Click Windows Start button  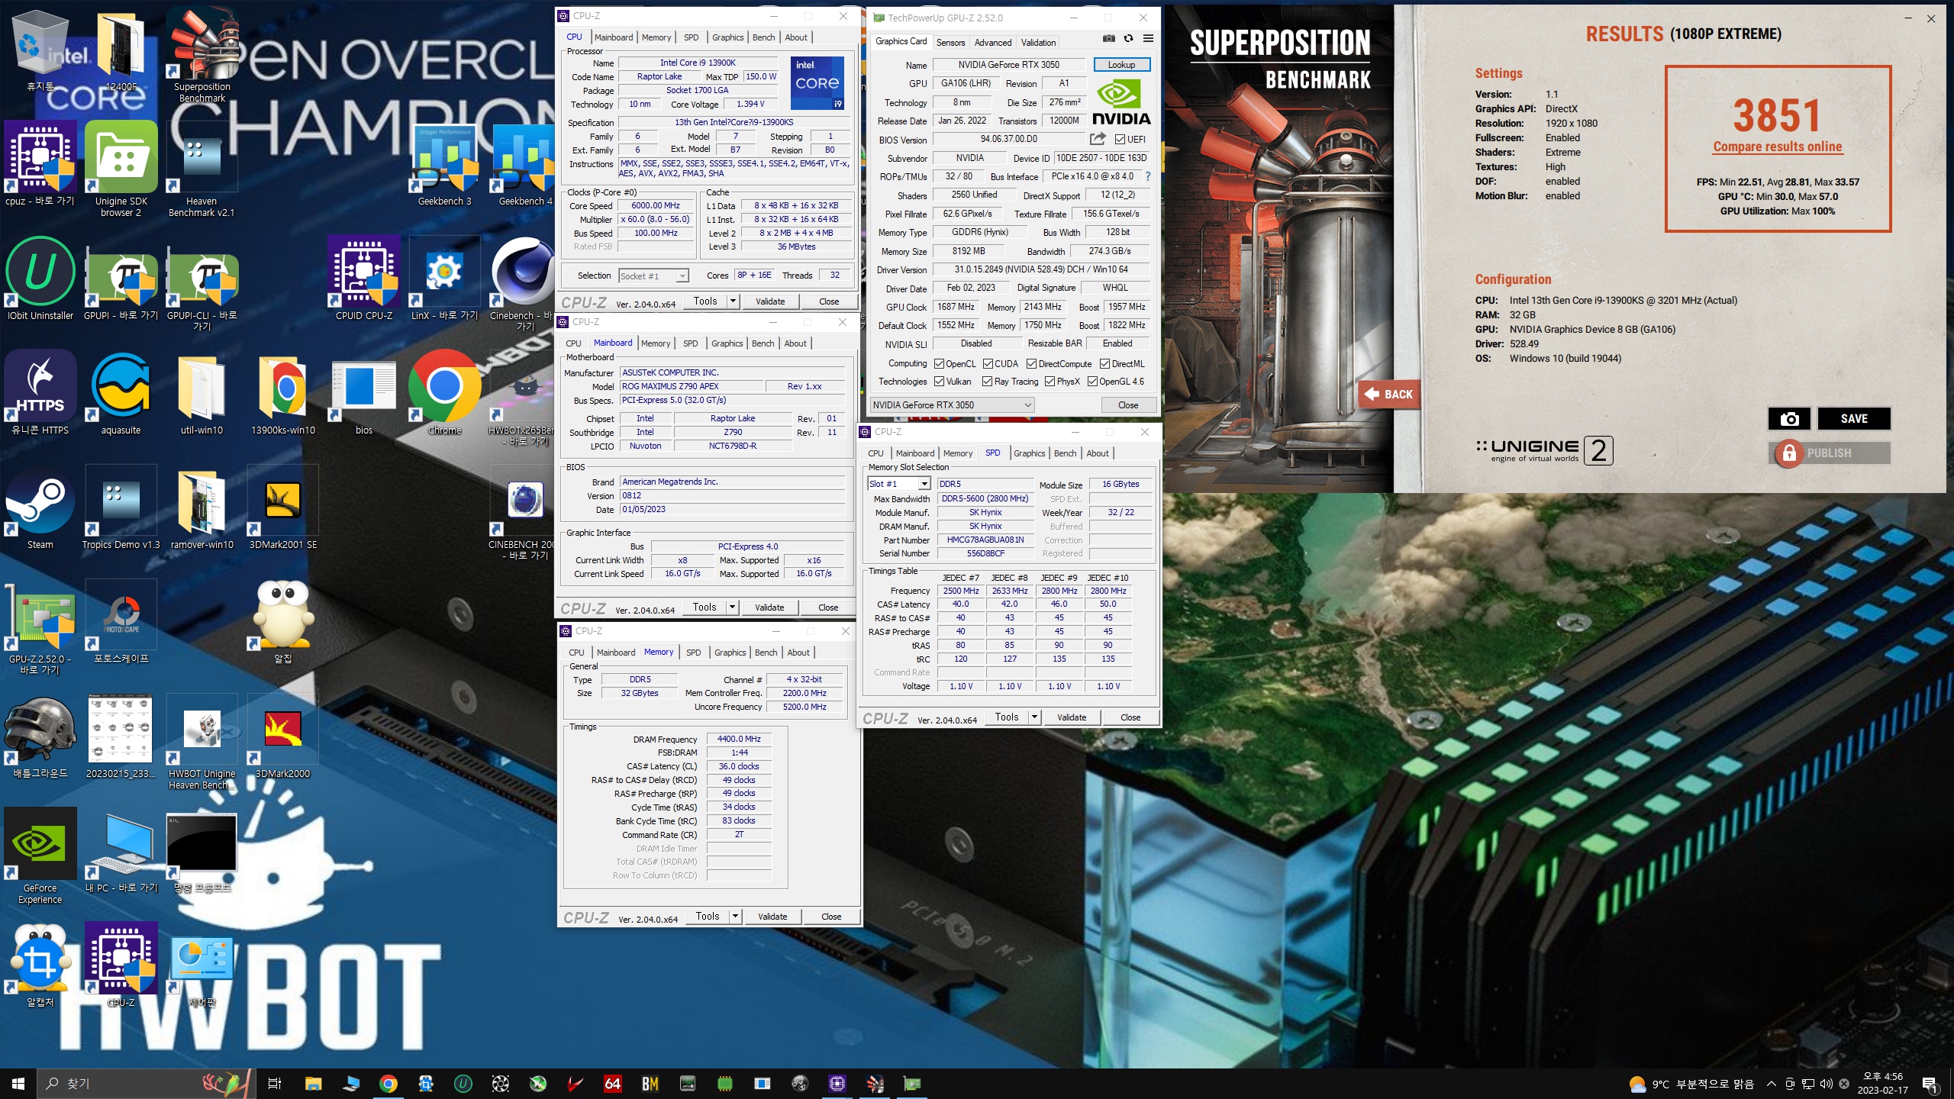coord(18,1083)
